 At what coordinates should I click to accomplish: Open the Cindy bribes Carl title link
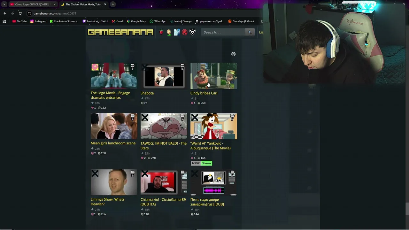204,93
